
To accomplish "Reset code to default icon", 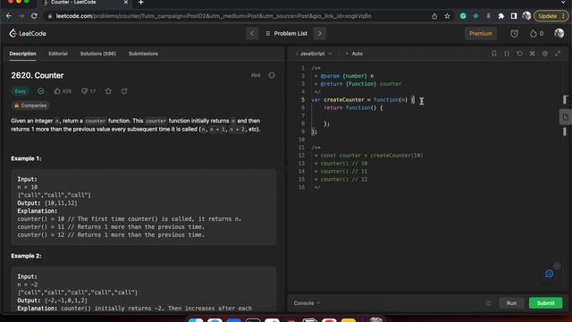I will 519,54.
